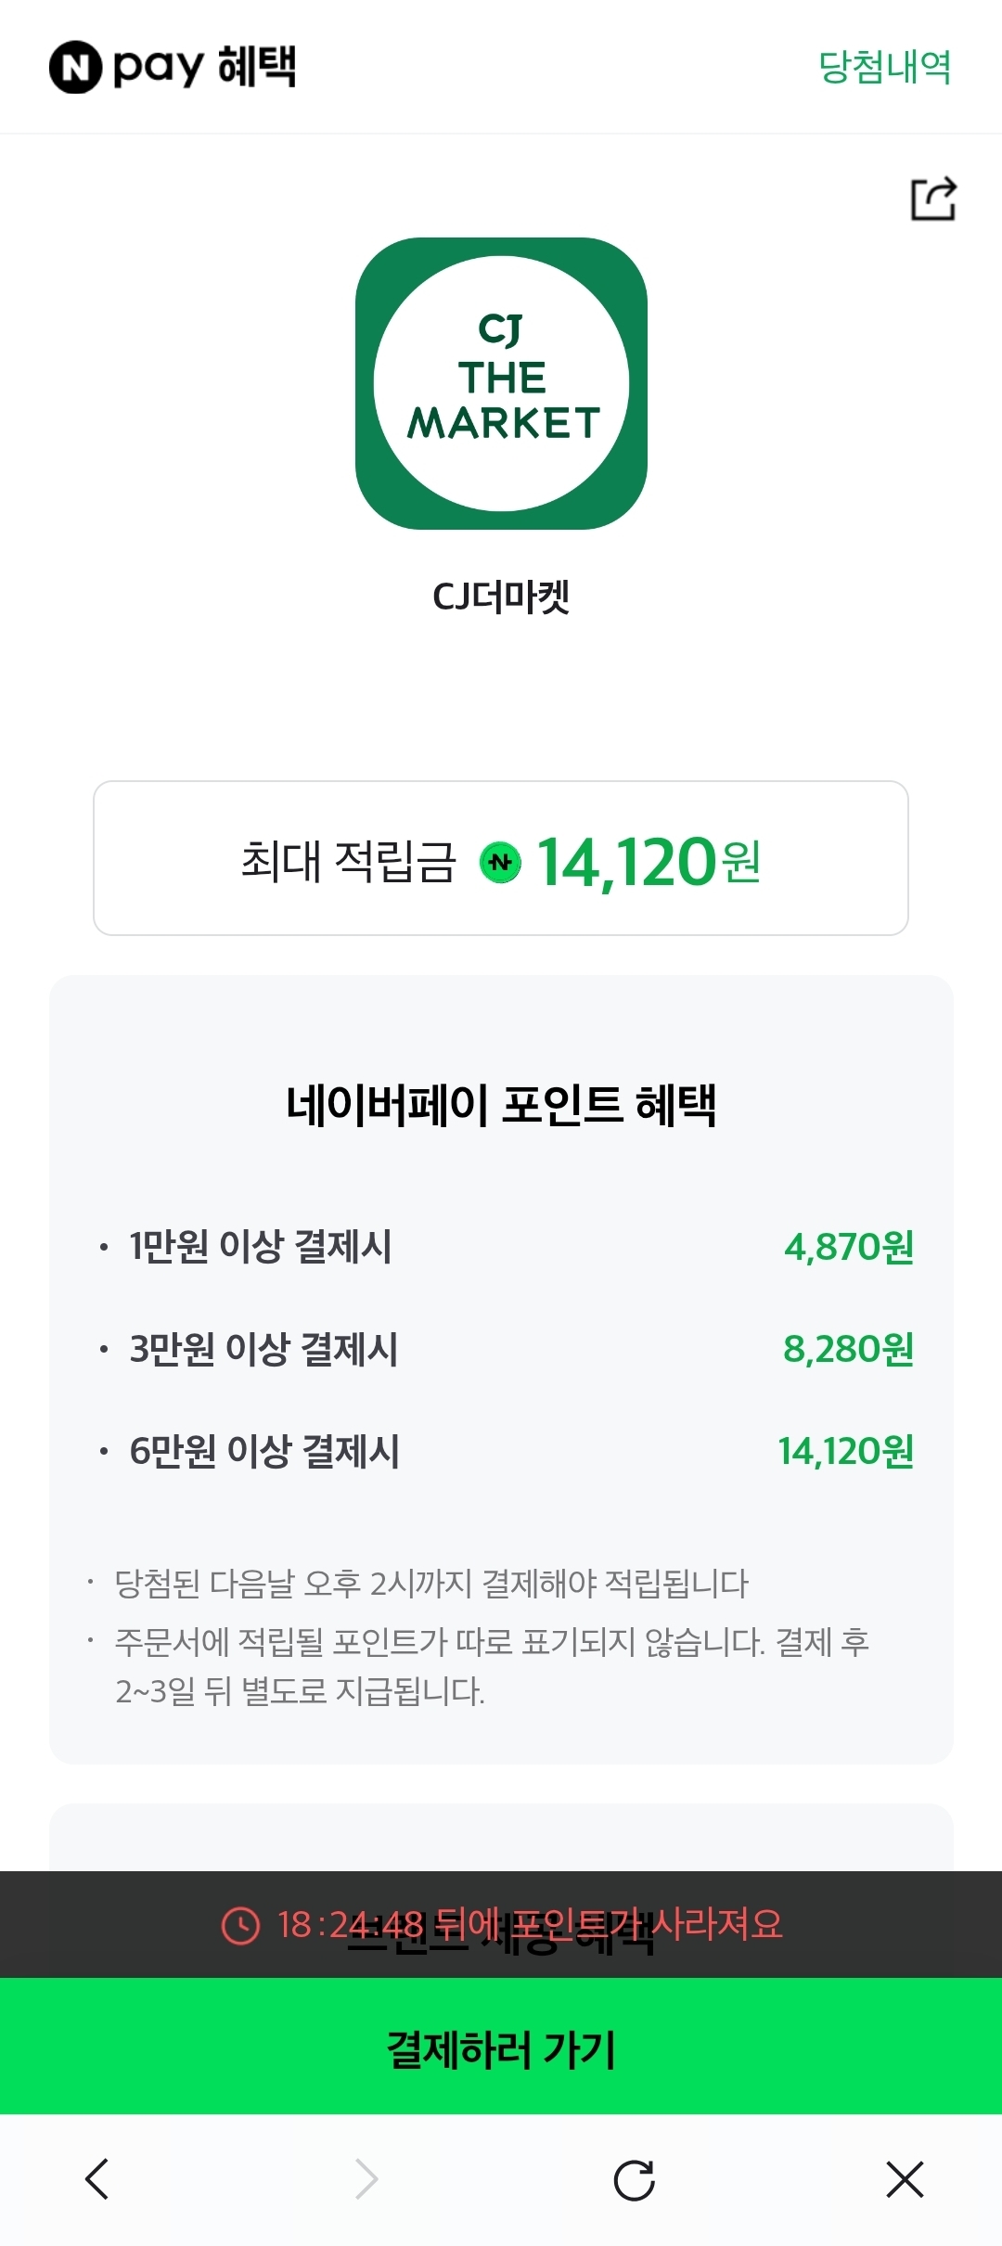Screen dimensions: 1002x2246
Task: Tap the 네이버페이 포인트 혜택 heading
Action: 501,1105
